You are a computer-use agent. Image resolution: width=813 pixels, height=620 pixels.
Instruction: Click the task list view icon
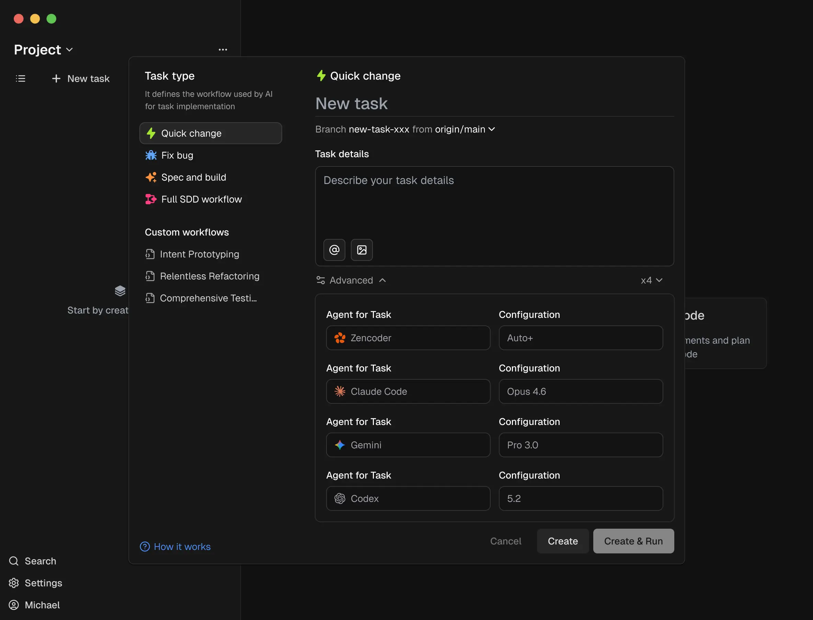(21, 79)
